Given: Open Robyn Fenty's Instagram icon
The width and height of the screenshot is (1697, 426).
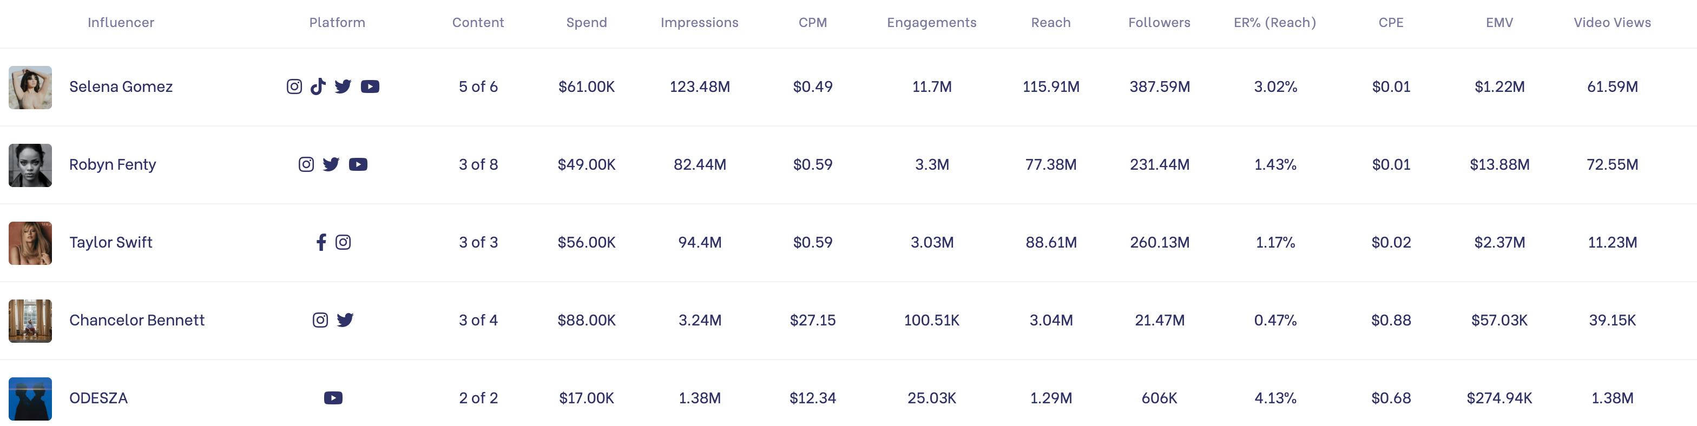Looking at the screenshot, I should (306, 164).
